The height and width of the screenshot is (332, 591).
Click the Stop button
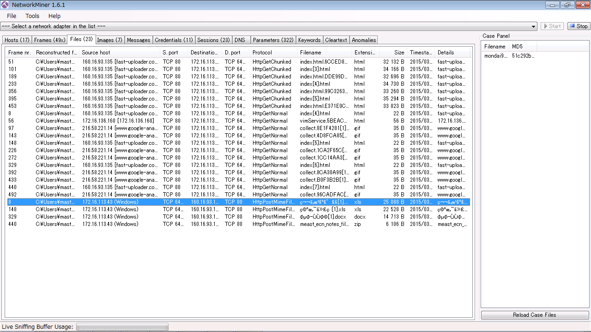coord(579,26)
